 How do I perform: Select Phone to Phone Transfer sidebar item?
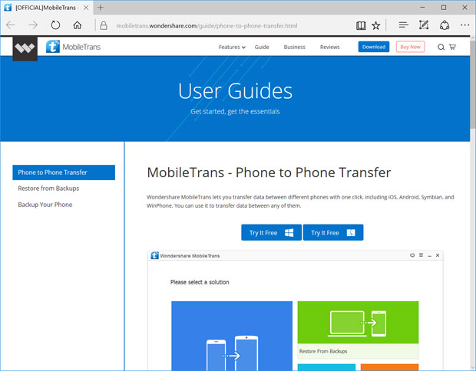[x=64, y=172]
